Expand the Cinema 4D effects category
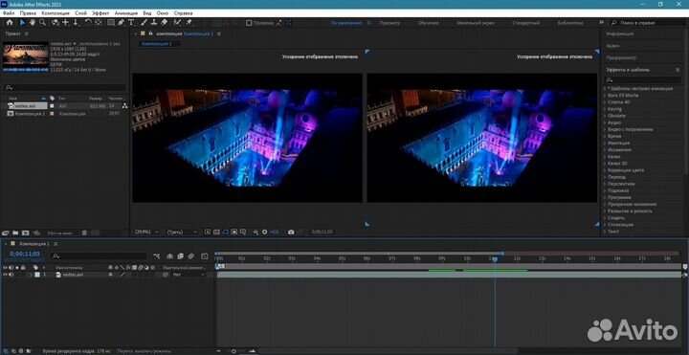 [605, 102]
